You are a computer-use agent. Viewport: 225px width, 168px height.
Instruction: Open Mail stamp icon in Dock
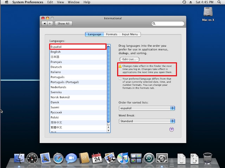[x=45, y=158]
